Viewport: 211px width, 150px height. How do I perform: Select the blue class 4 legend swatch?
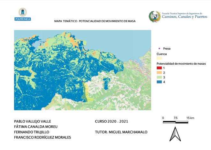point(159,82)
